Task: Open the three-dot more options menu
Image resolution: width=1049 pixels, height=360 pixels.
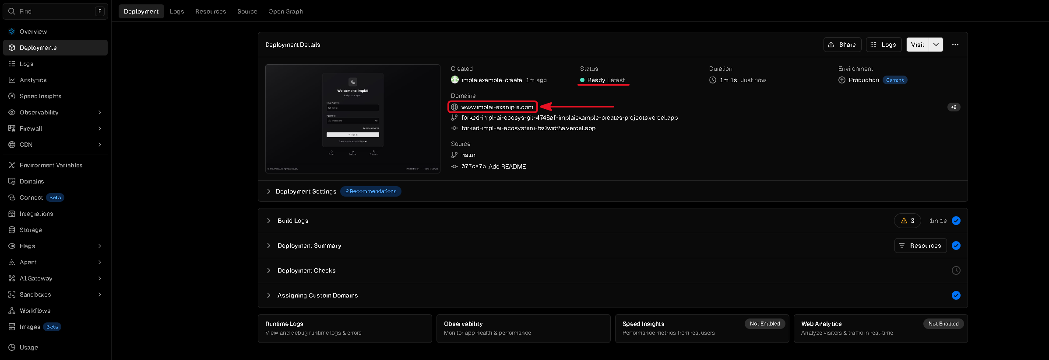Action: (955, 45)
